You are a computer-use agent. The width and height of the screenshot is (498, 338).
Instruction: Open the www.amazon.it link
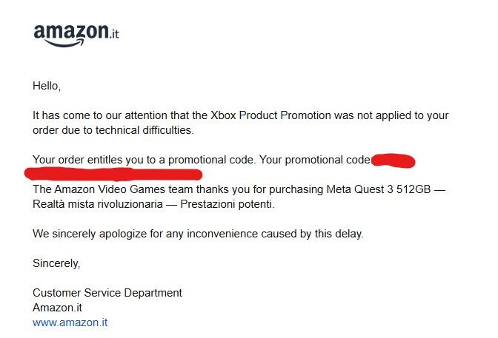(70, 322)
